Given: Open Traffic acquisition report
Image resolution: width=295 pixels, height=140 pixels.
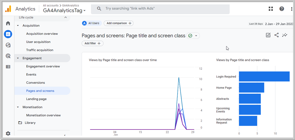Looking at the screenshot, I should pyautogui.click(x=40, y=50).
